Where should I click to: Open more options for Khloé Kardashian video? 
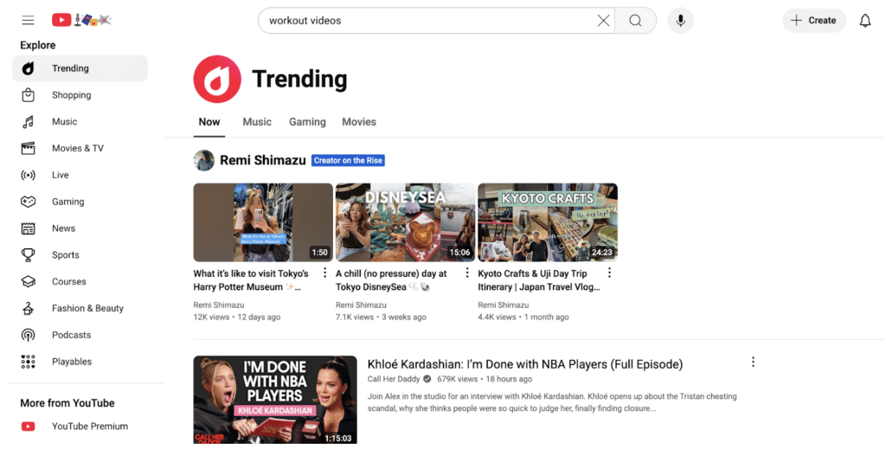pos(754,362)
